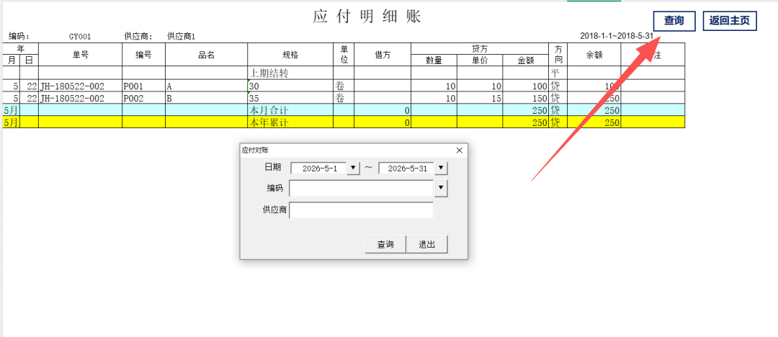Click into the 供应商 input field

click(361, 210)
